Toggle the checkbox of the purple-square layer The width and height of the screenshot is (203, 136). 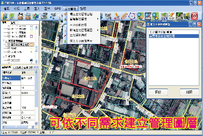tap(9, 36)
